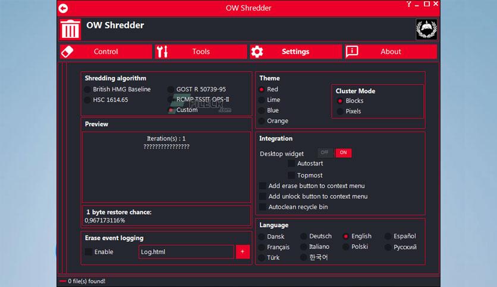
Task: Select Türk language
Action: point(269,257)
